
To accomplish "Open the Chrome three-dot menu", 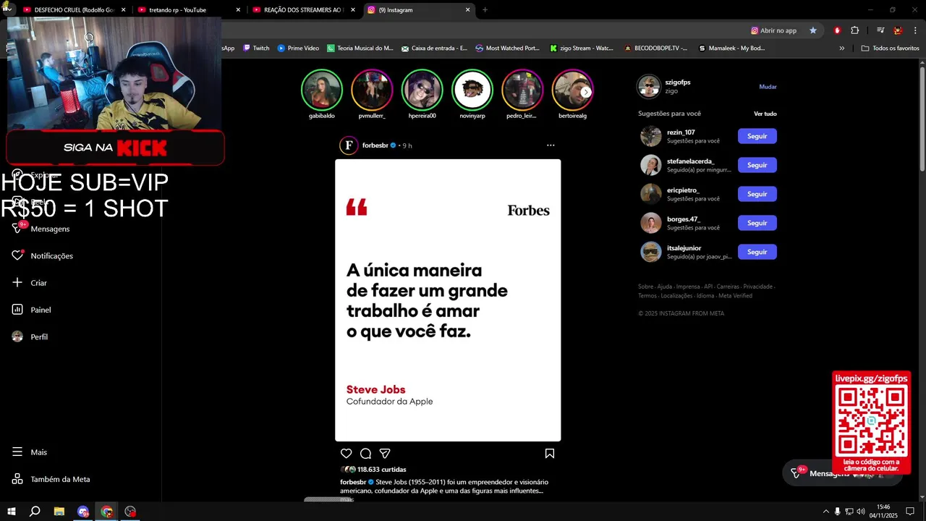I will point(916,30).
